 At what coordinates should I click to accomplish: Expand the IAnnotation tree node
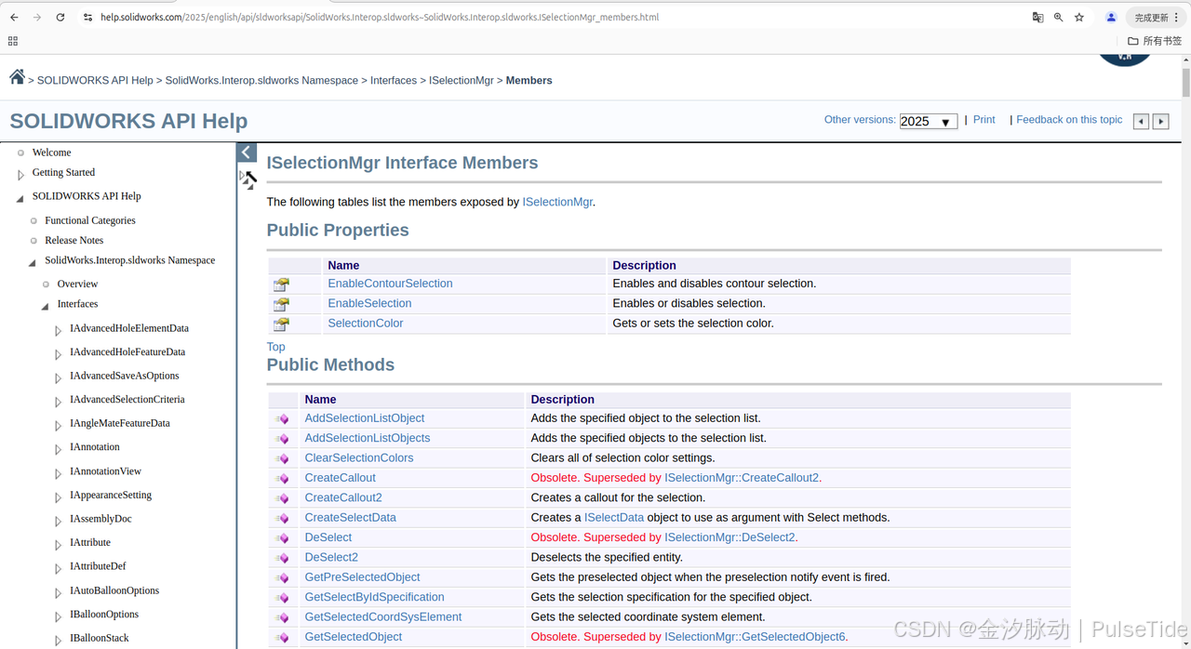pos(58,449)
